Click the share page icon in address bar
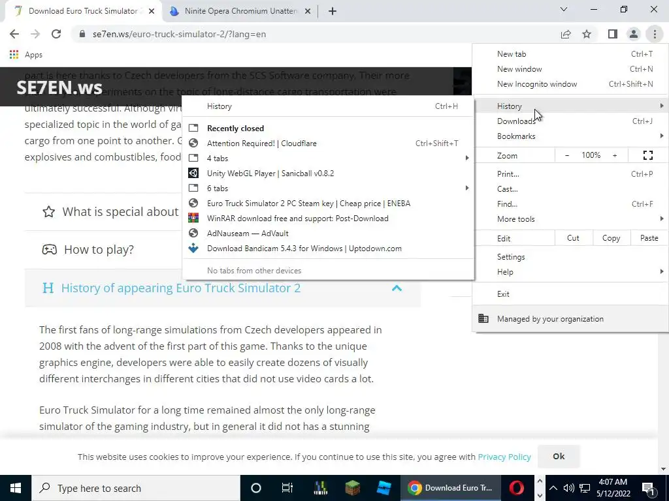Image resolution: width=669 pixels, height=501 pixels. (566, 34)
